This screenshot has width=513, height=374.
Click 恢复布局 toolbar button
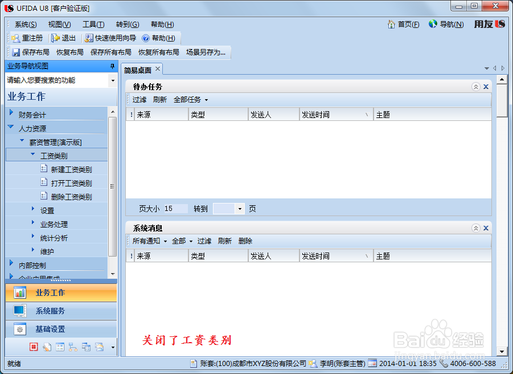tap(69, 52)
